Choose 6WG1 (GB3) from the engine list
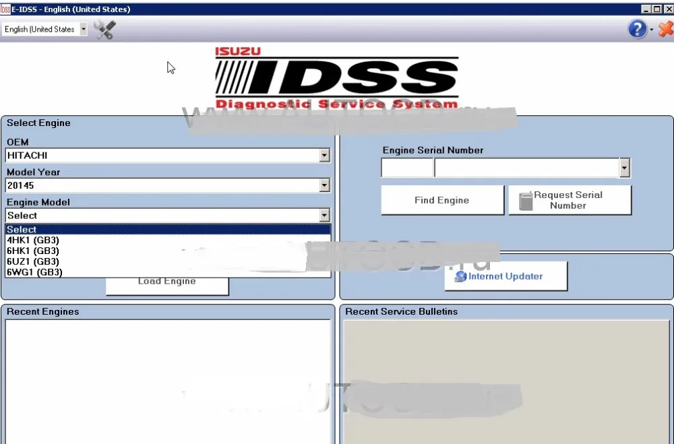The height and width of the screenshot is (444, 674). [168, 272]
